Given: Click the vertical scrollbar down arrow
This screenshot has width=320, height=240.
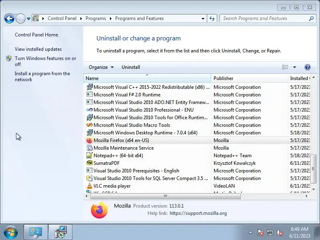Looking at the screenshot, I should coord(314,190).
